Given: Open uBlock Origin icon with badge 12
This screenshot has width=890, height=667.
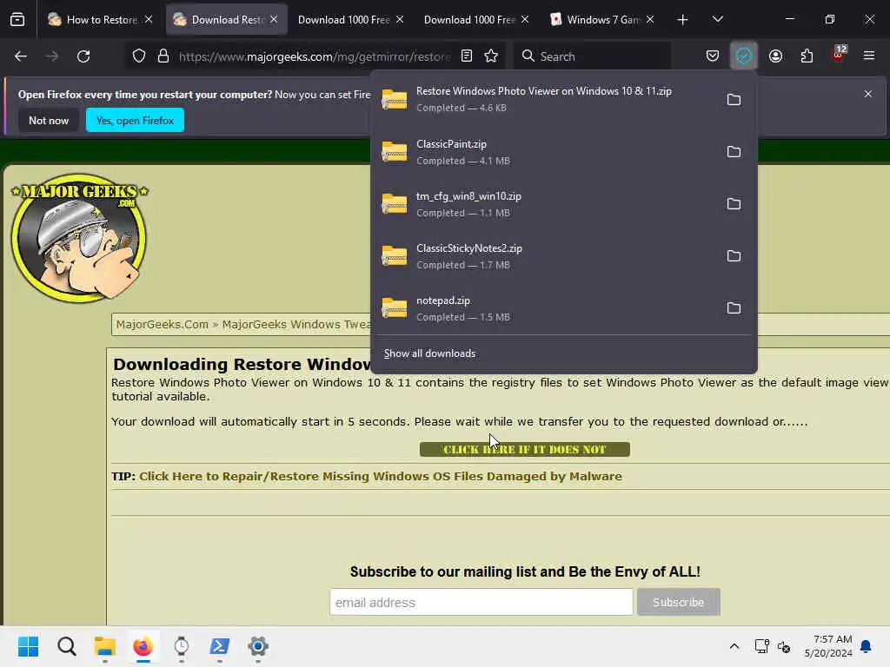Looking at the screenshot, I should click(839, 55).
